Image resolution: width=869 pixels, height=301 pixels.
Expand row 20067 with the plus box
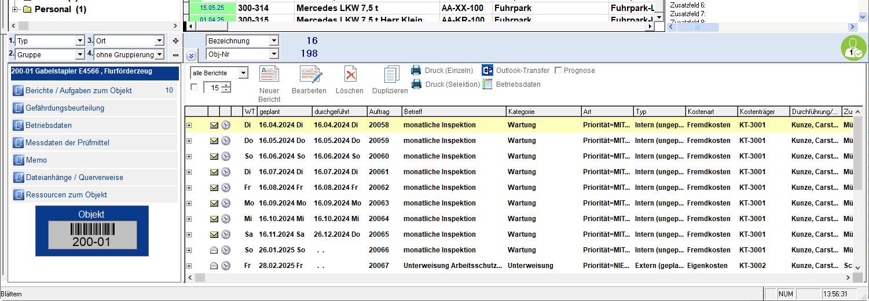(x=189, y=266)
